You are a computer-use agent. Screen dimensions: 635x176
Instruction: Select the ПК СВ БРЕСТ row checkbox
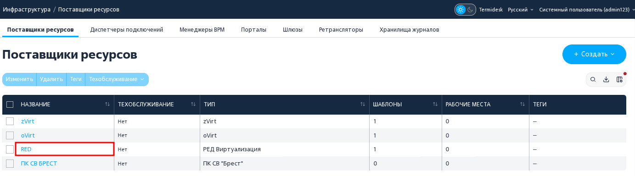pyautogui.click(x=10, y=163)
